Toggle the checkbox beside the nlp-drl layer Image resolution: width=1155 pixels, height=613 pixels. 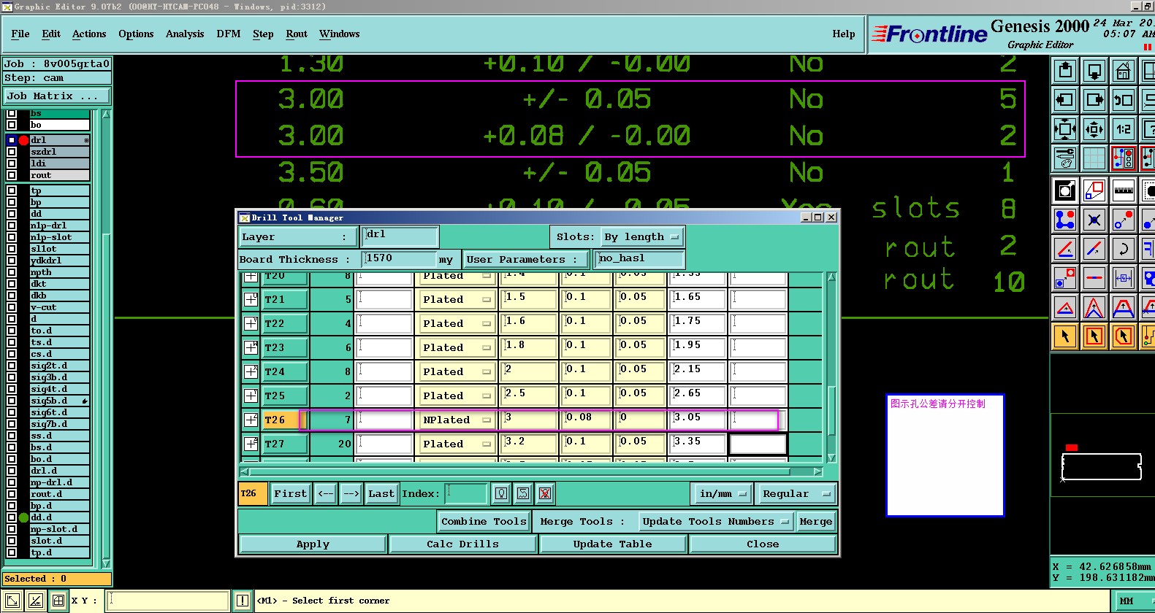[x=12, y=225]
